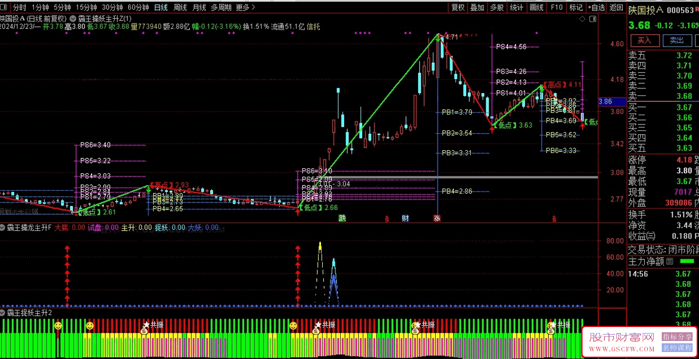Select the 1分钟 period
This screenshot has height=359, width=699.
[40, 8]
